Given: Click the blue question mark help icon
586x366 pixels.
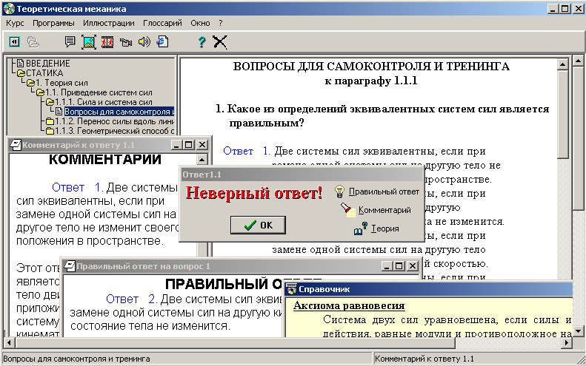Looking at the screenshot, I should click(x=201, y=42).
